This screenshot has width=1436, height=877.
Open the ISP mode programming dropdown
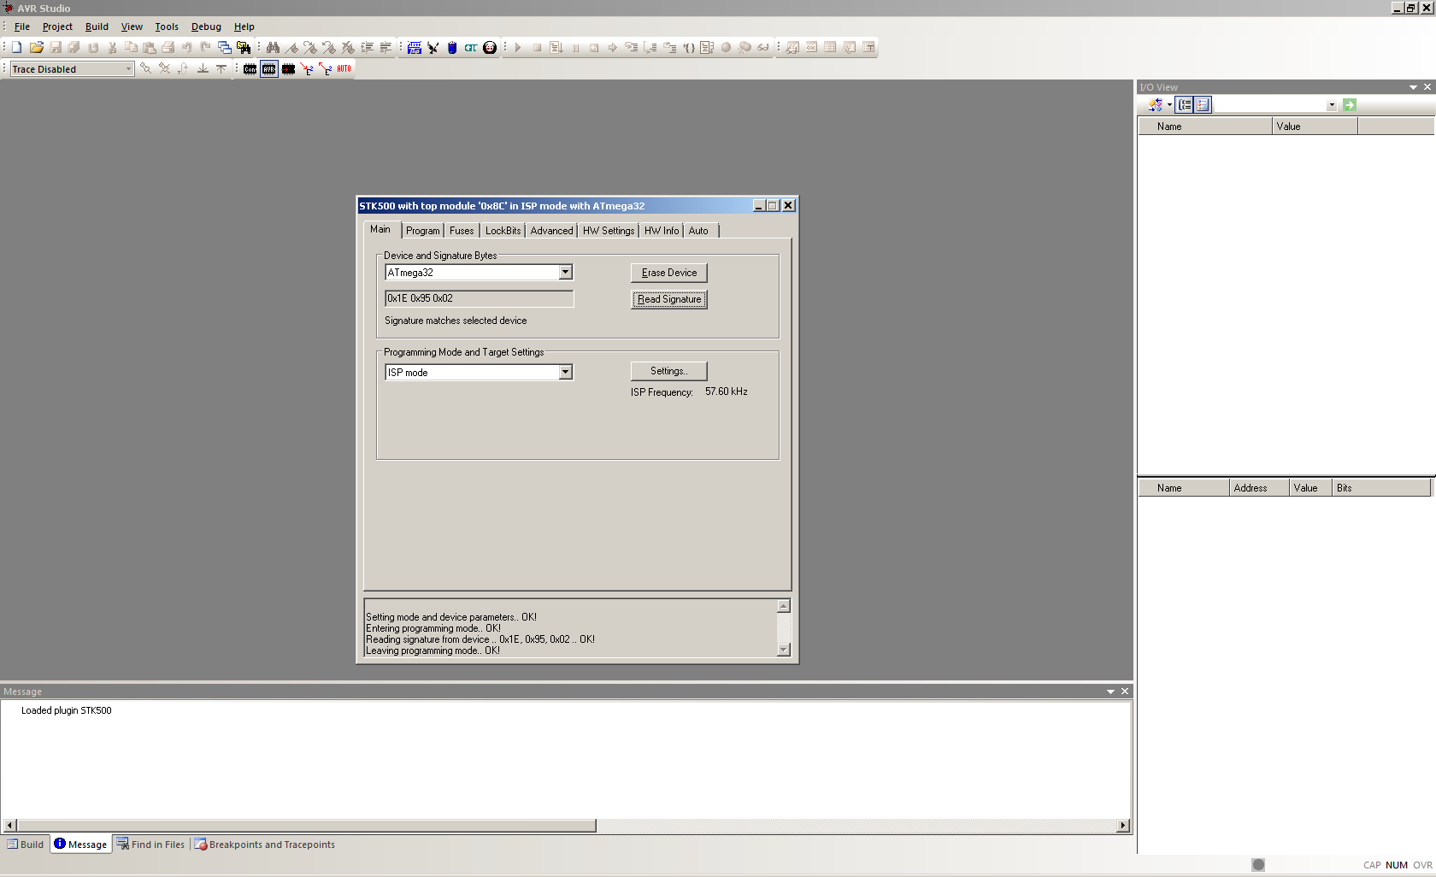pyautogui.click(x=565, y=372)
